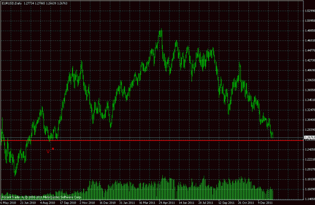The height and width of the screenshot is (205, 315).
Task: Click the 1.32470 price scale label
Action: (x=310, y=110)
